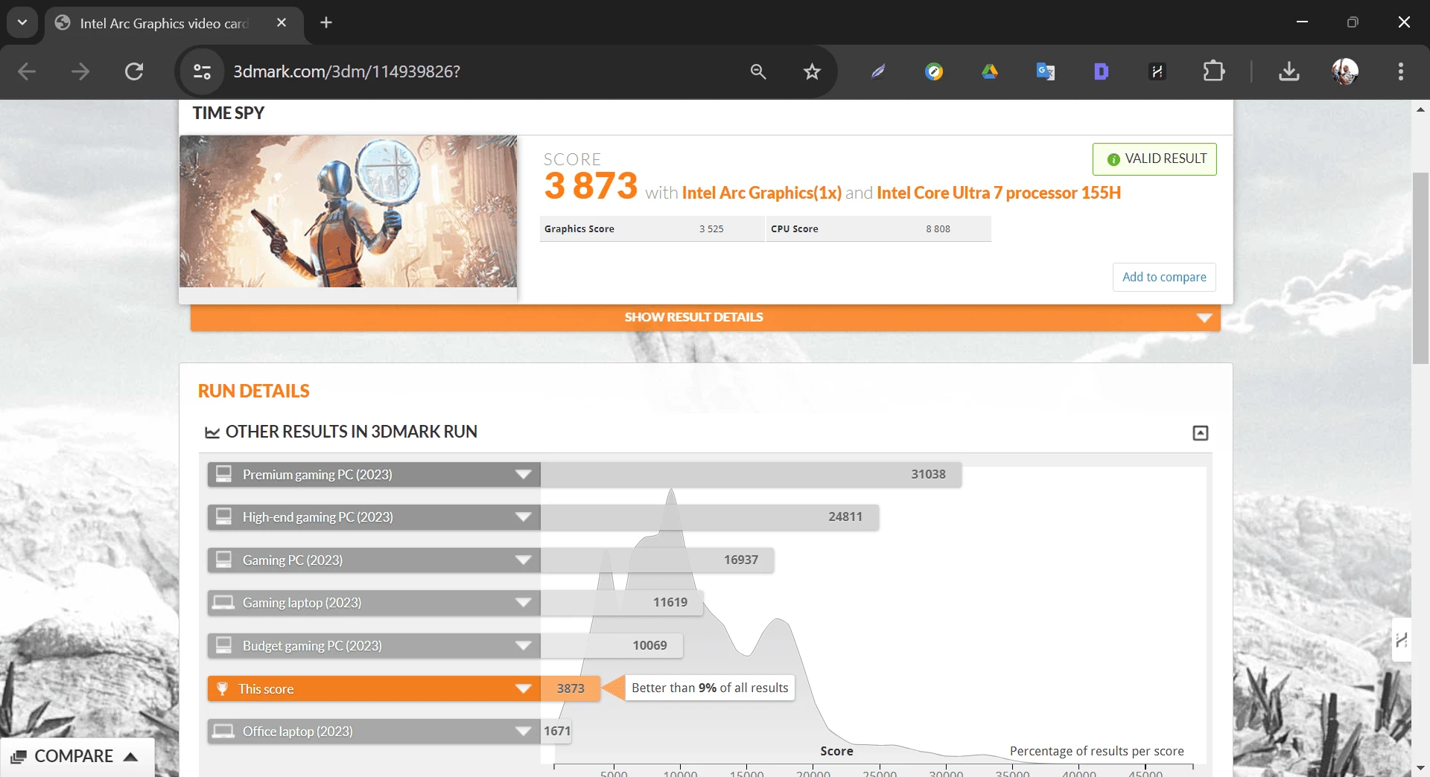The image size is (1430, 777).
Task: Open the Google Translate extension
Action: pos(1046,71)
